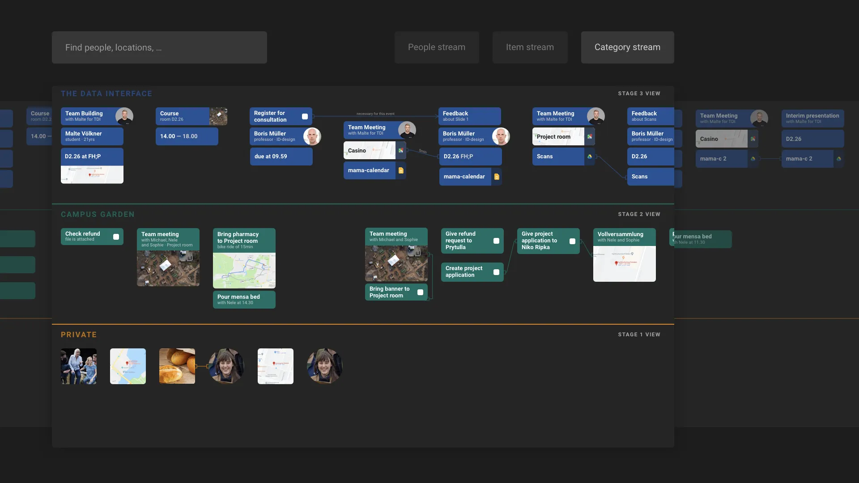This screenshot has height=483, width=859.
Task: Tick the Check refund checkbox
Action: point(116,237)
